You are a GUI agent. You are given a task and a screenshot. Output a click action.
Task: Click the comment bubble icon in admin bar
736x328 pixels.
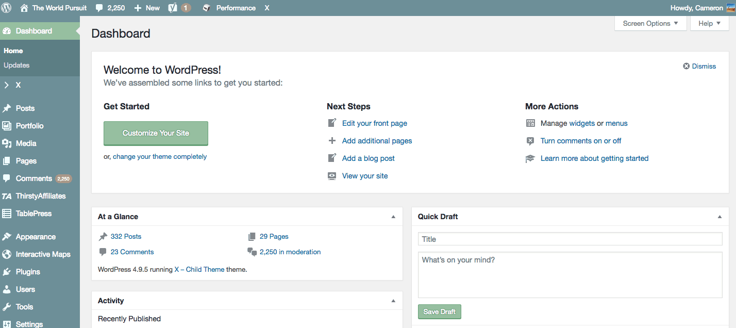click(x=98, y=8)
